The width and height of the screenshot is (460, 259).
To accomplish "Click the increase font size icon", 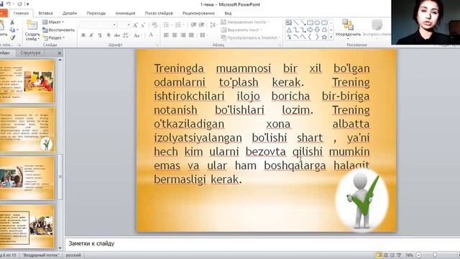I will click(135, 25).
